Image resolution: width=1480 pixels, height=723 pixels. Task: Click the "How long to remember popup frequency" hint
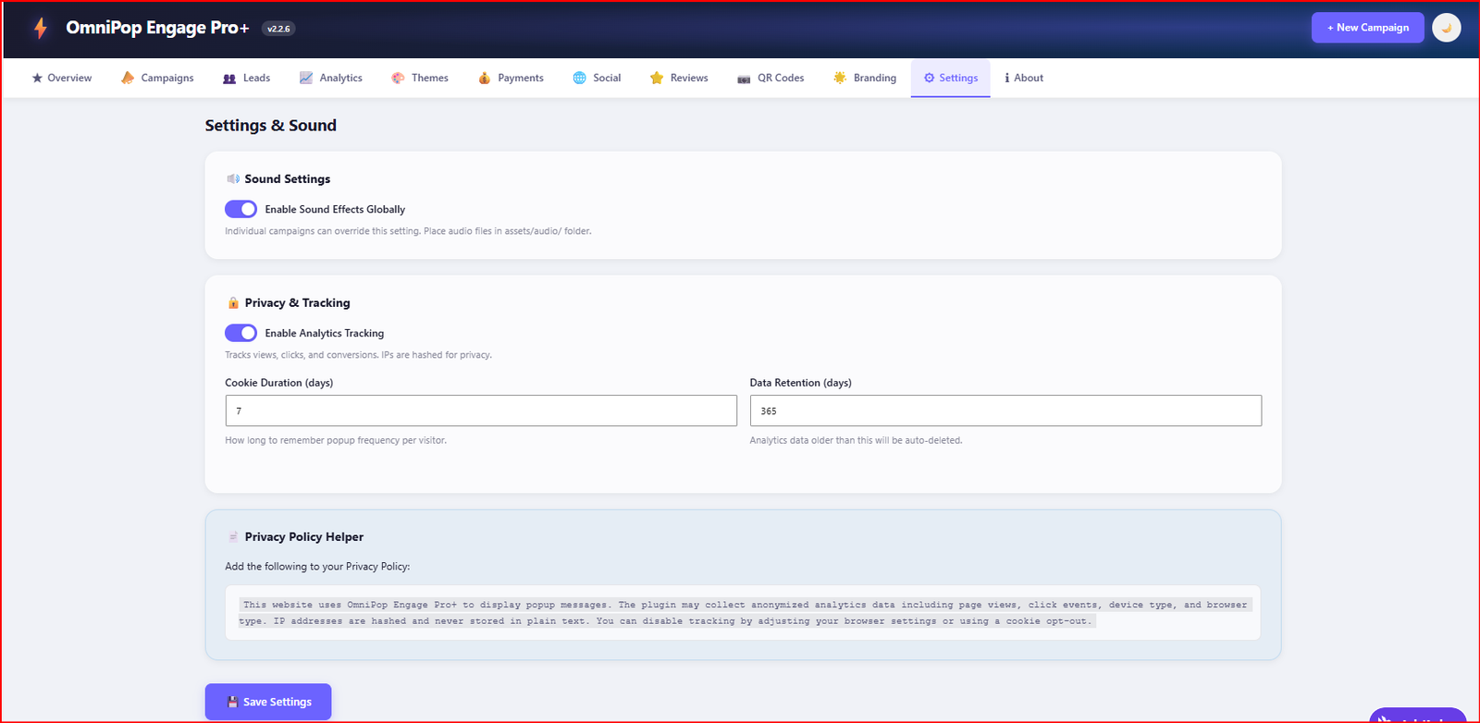336,440
